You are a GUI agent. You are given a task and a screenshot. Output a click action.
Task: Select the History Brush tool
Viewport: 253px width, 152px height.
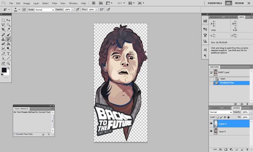click(8, 39)
